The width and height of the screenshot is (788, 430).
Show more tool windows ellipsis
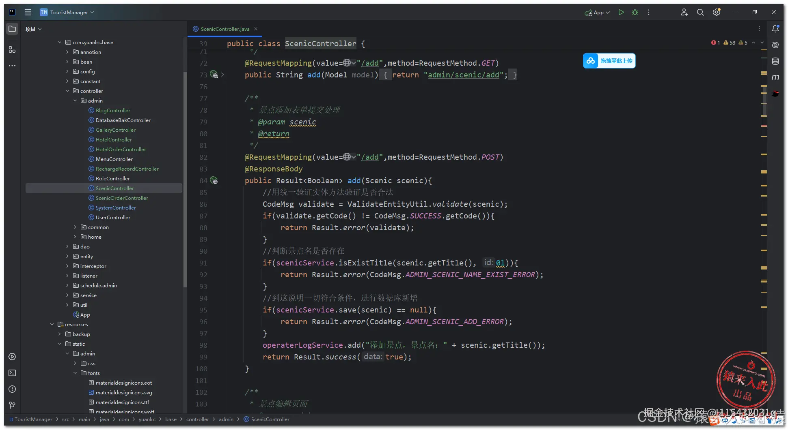12,66
